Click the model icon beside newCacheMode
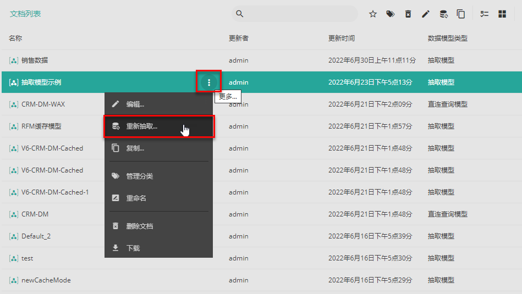The image size is (522, 294). click(13, 280)
